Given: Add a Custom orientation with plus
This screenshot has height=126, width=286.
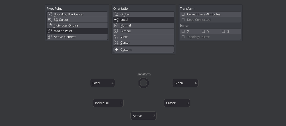Looking at the screenshot, I should tap(117, 50).
